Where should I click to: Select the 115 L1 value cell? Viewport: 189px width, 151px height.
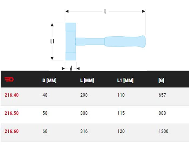coord(121,113)
